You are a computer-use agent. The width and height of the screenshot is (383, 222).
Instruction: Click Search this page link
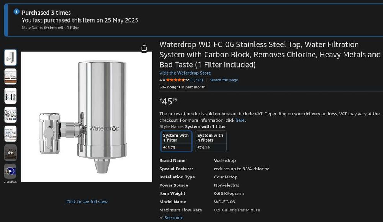pos(224,80)
